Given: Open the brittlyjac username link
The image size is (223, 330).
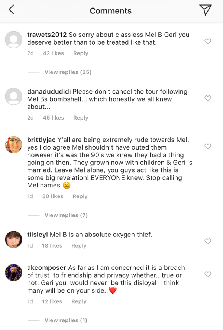Looking at the screenshot, I should pos(41,140).
